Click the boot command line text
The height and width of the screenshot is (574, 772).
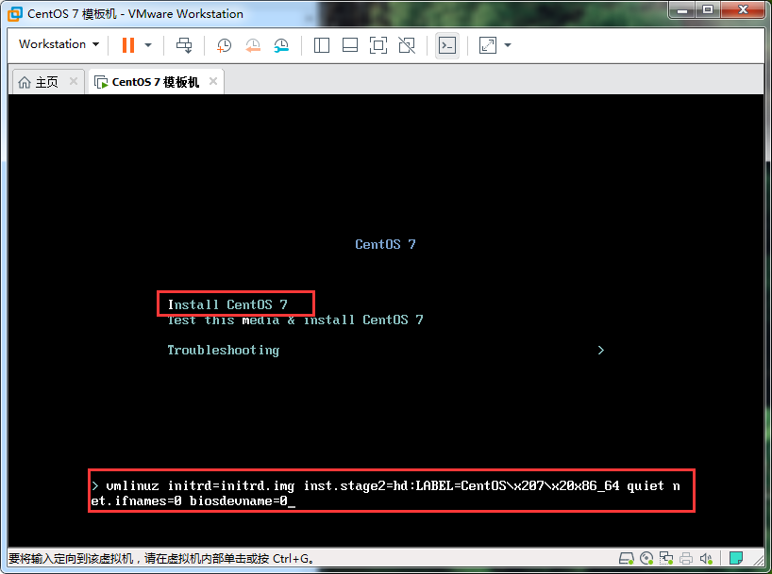tap(385, 493)
